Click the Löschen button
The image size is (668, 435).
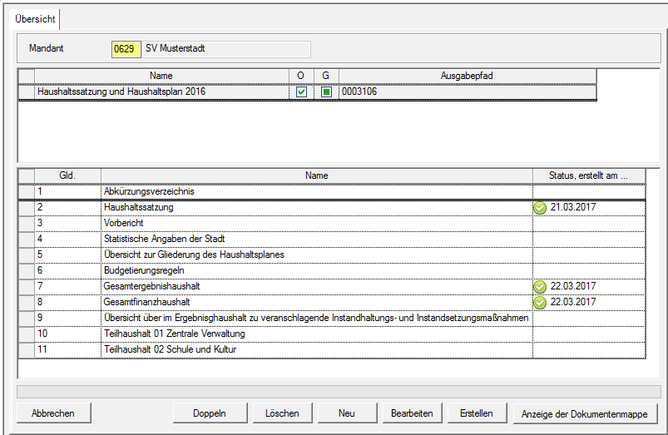point(282,413)
